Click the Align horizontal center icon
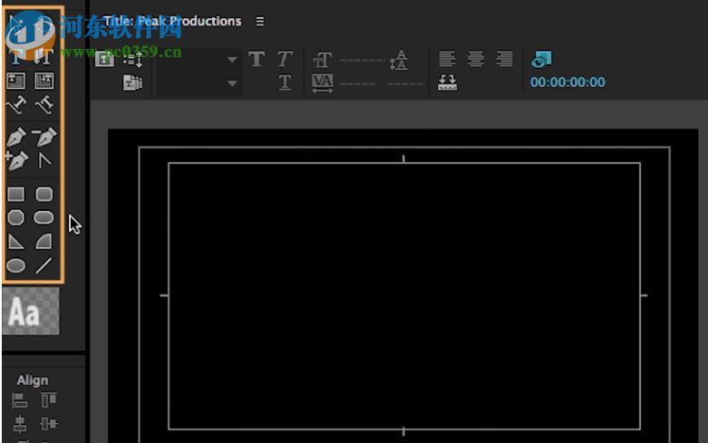The image size is (708, 443). [19, 424]
